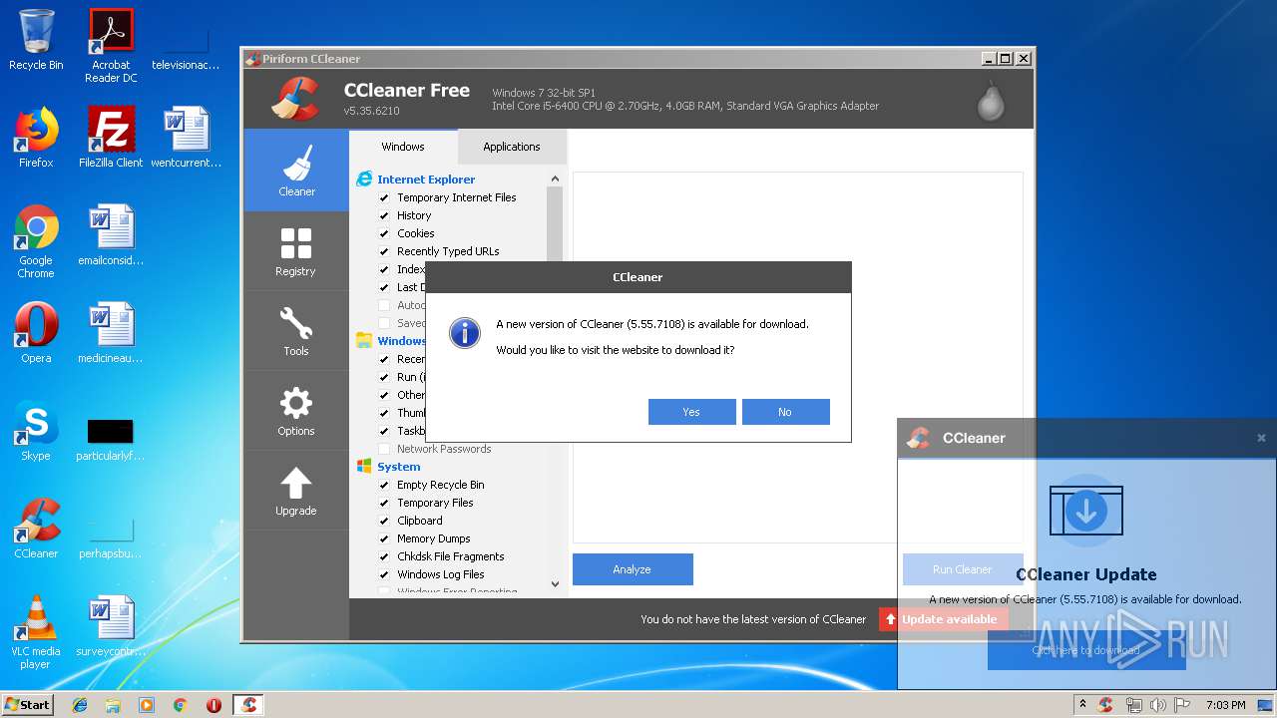Open the Cleaner section in CCleaner sidebar

pyautogui.click(x=296, y=170)
